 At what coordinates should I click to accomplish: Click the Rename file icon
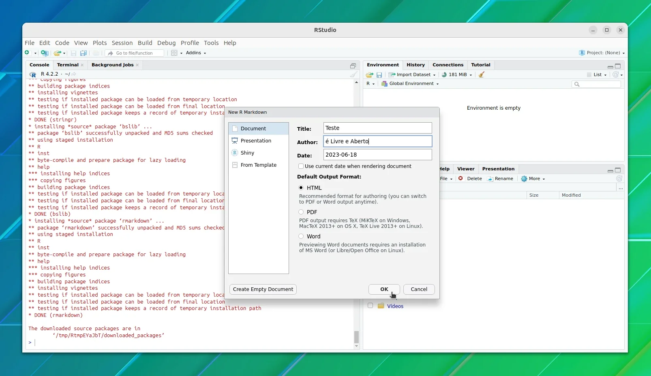(x=490, y=179)
